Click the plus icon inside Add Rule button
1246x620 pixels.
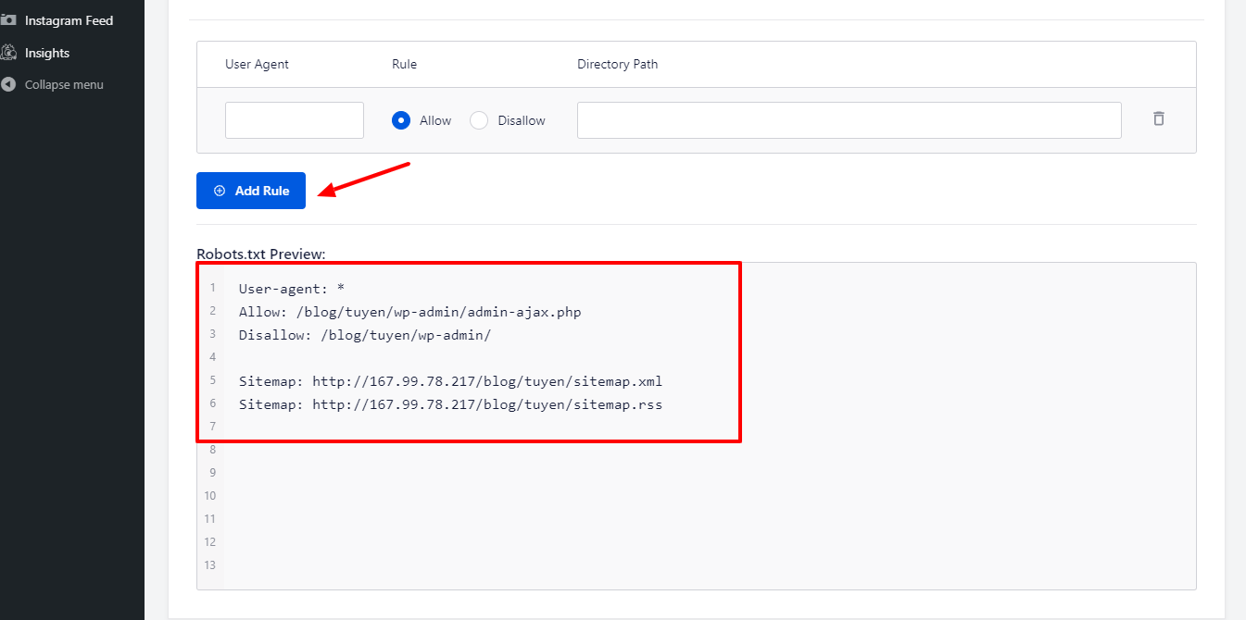coord(220,190)
